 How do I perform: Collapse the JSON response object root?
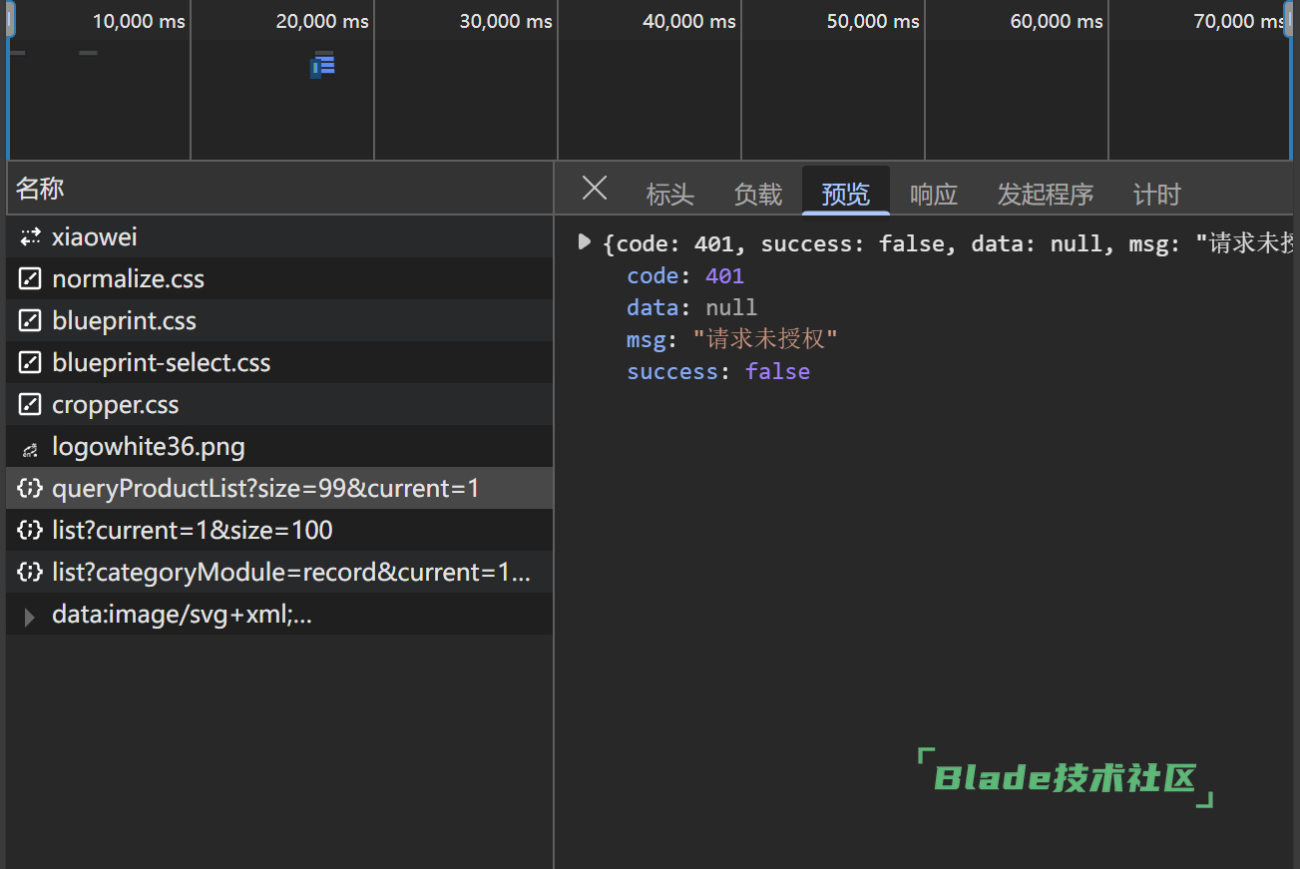pos(585,242)
